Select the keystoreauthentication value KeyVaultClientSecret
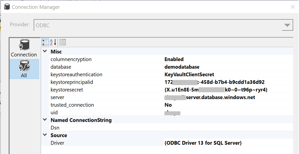 pyautogui.click(x=189, y=74)
